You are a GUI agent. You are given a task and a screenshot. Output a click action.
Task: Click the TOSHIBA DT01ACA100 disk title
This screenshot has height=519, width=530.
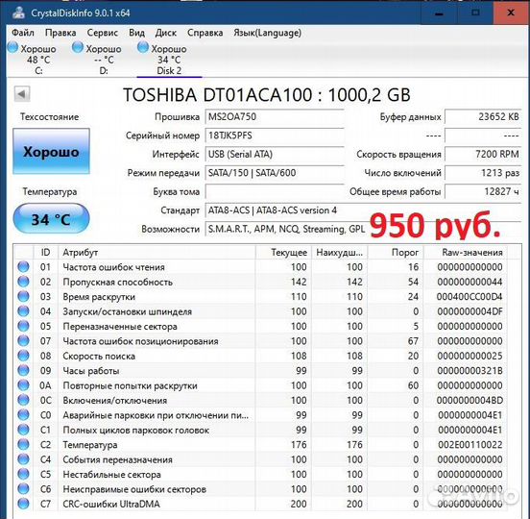coord(267,95)
